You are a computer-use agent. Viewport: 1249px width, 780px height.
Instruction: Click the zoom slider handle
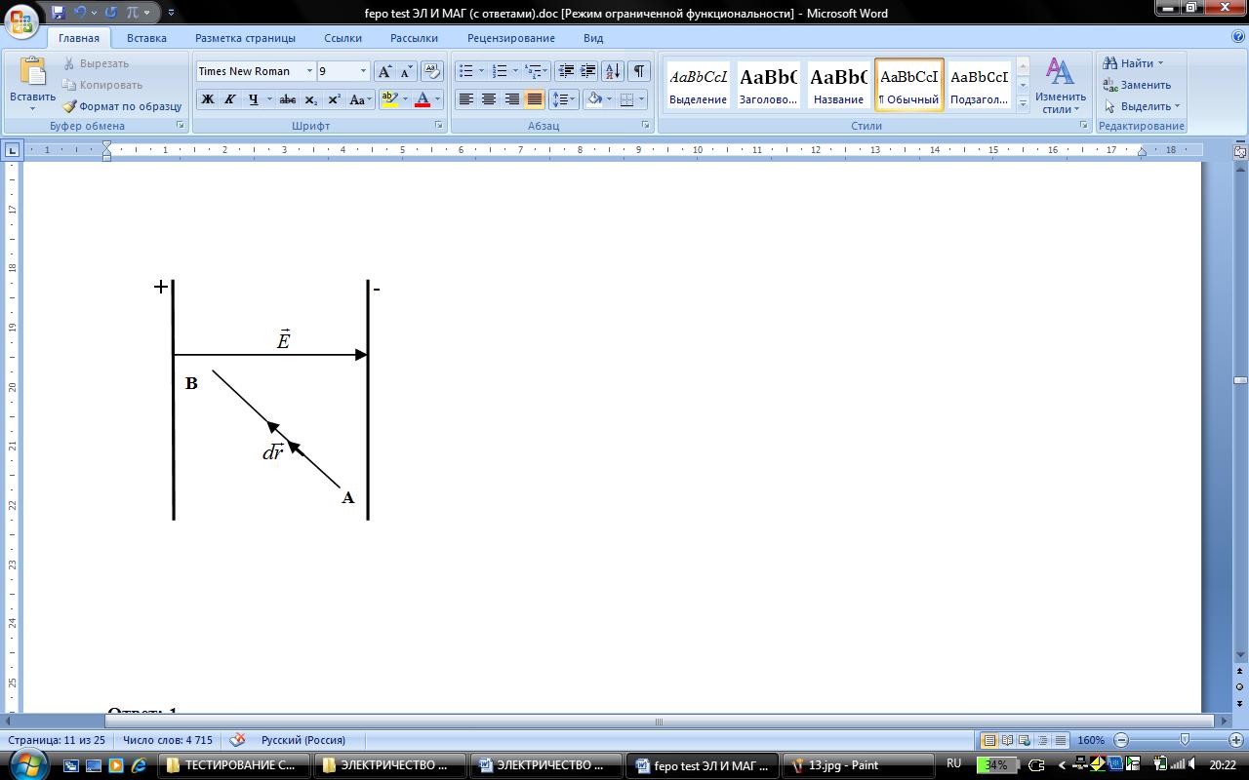1185,740
